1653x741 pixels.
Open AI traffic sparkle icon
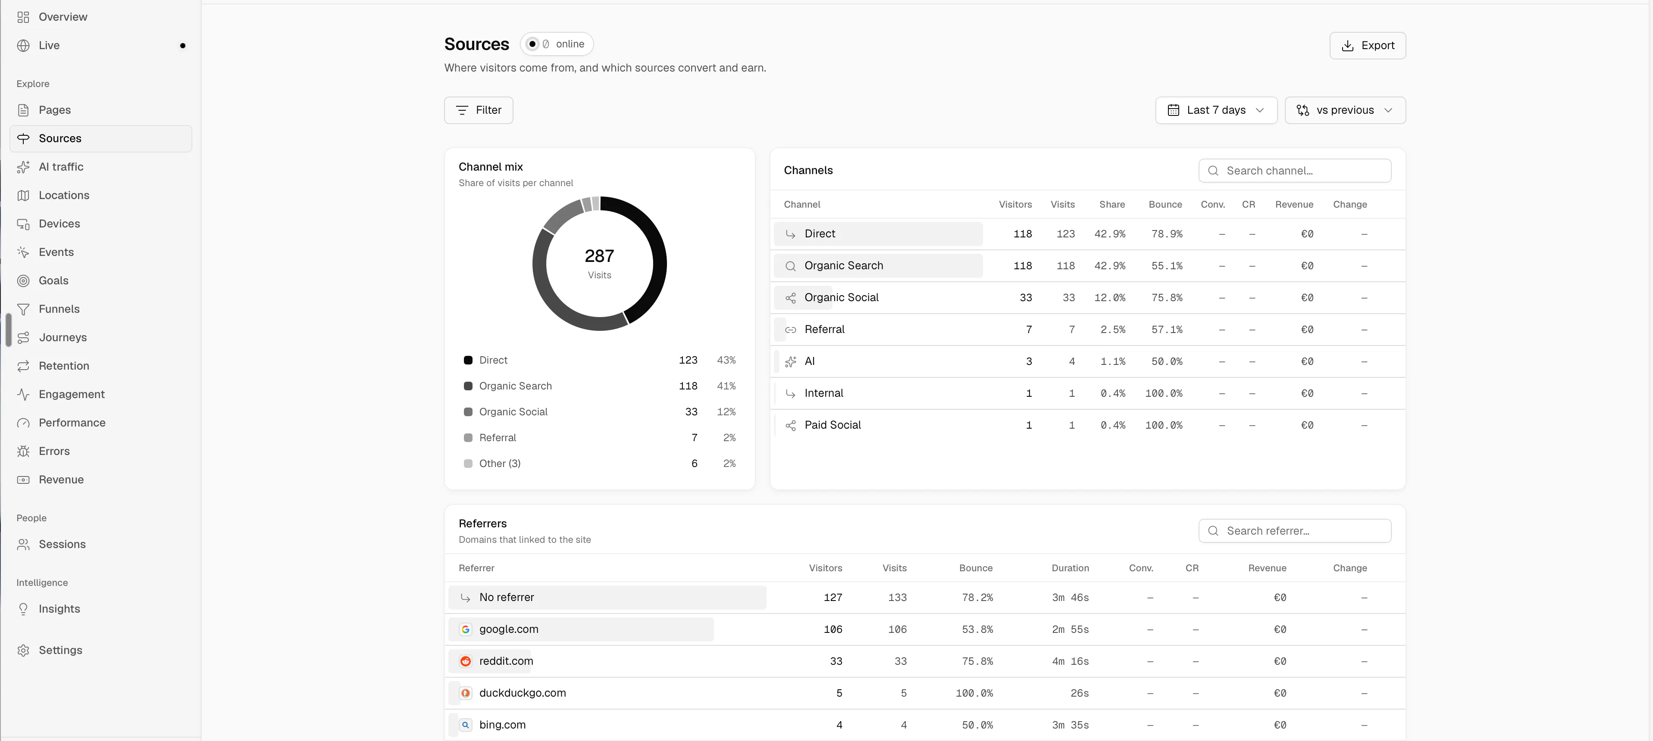pyautogui.click(x=23, y=167)
